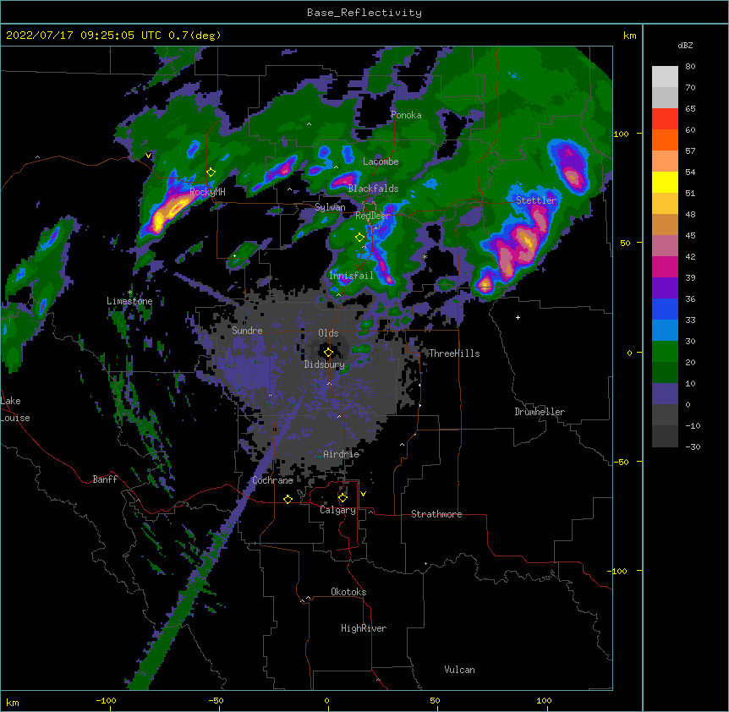Viewport: 729px width, 712px height.
Task: Pick the red 60–65 dBZ legend swatch
Action: (665, 118)
